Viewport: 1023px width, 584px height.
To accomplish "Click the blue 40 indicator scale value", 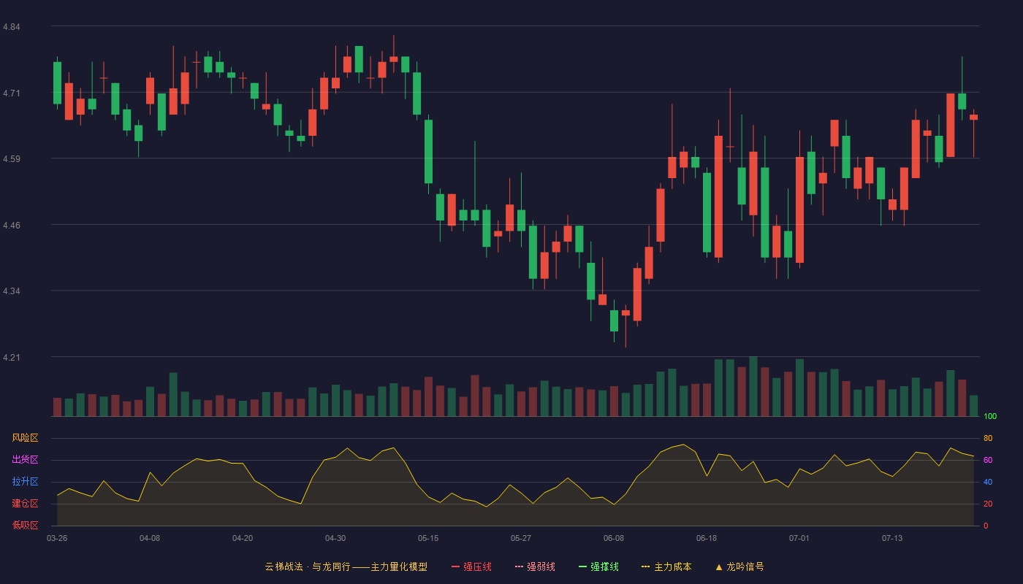I will point(988,483).
